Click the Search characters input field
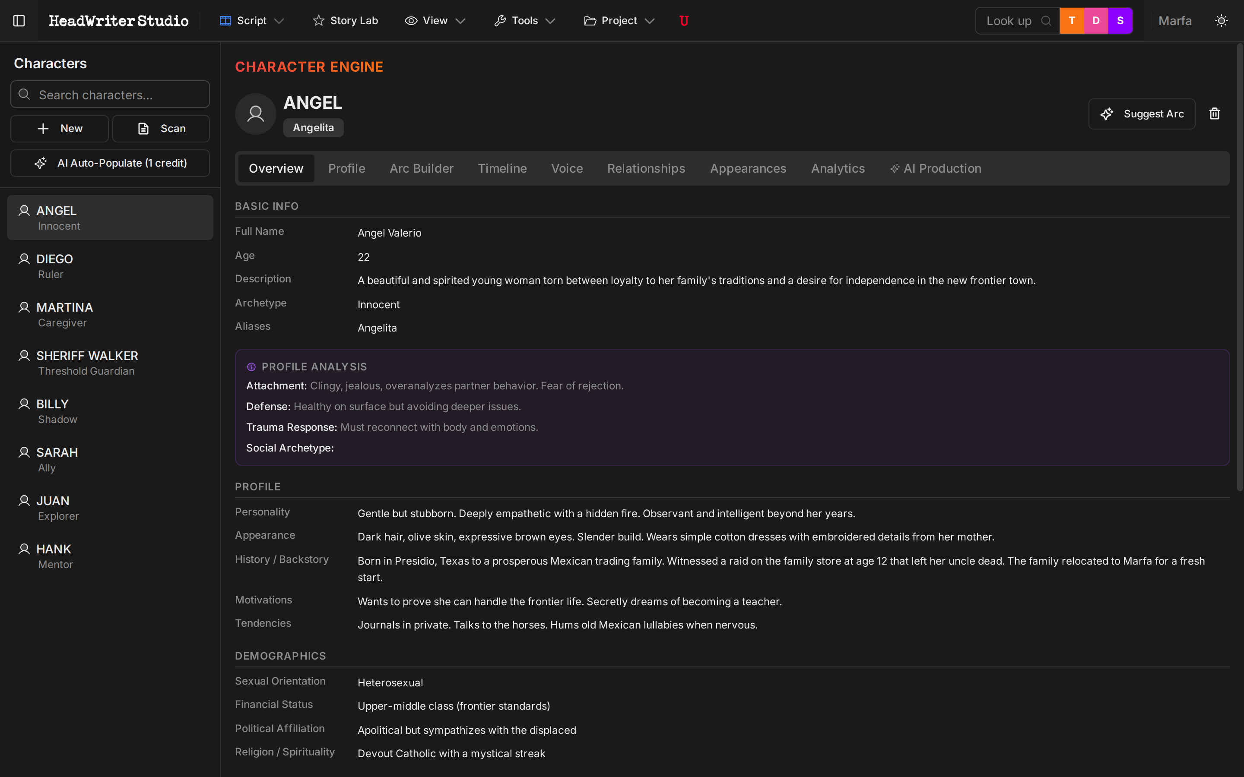The height and width of the screenshot is (777, 1244). coord(109,94)
